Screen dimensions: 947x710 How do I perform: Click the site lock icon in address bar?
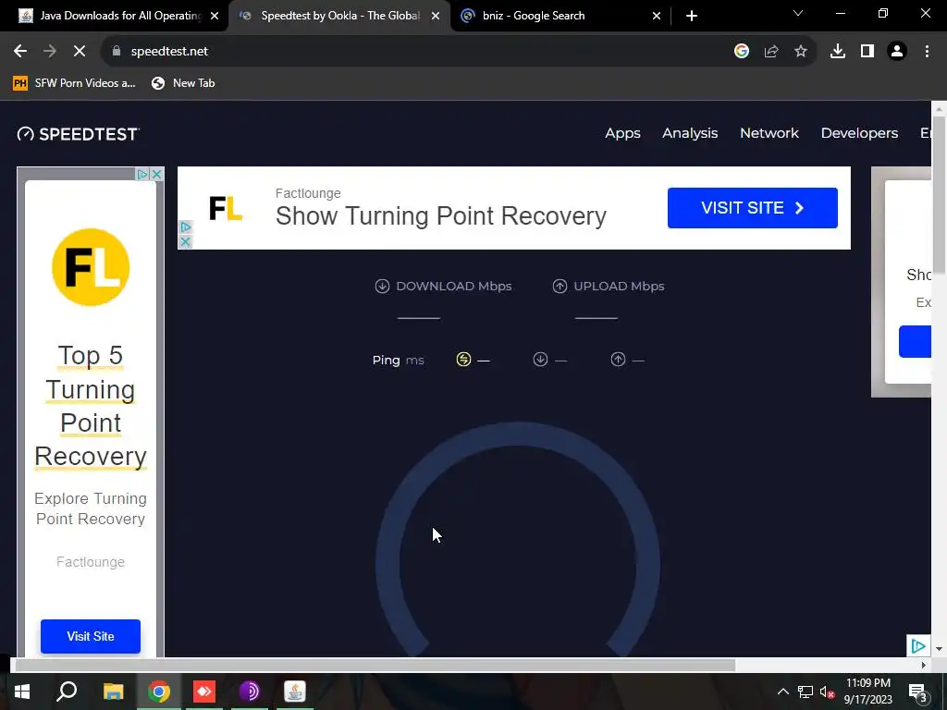click(117, 52)
